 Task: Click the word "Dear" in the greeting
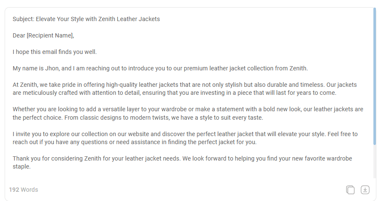[x=19, y=35]
